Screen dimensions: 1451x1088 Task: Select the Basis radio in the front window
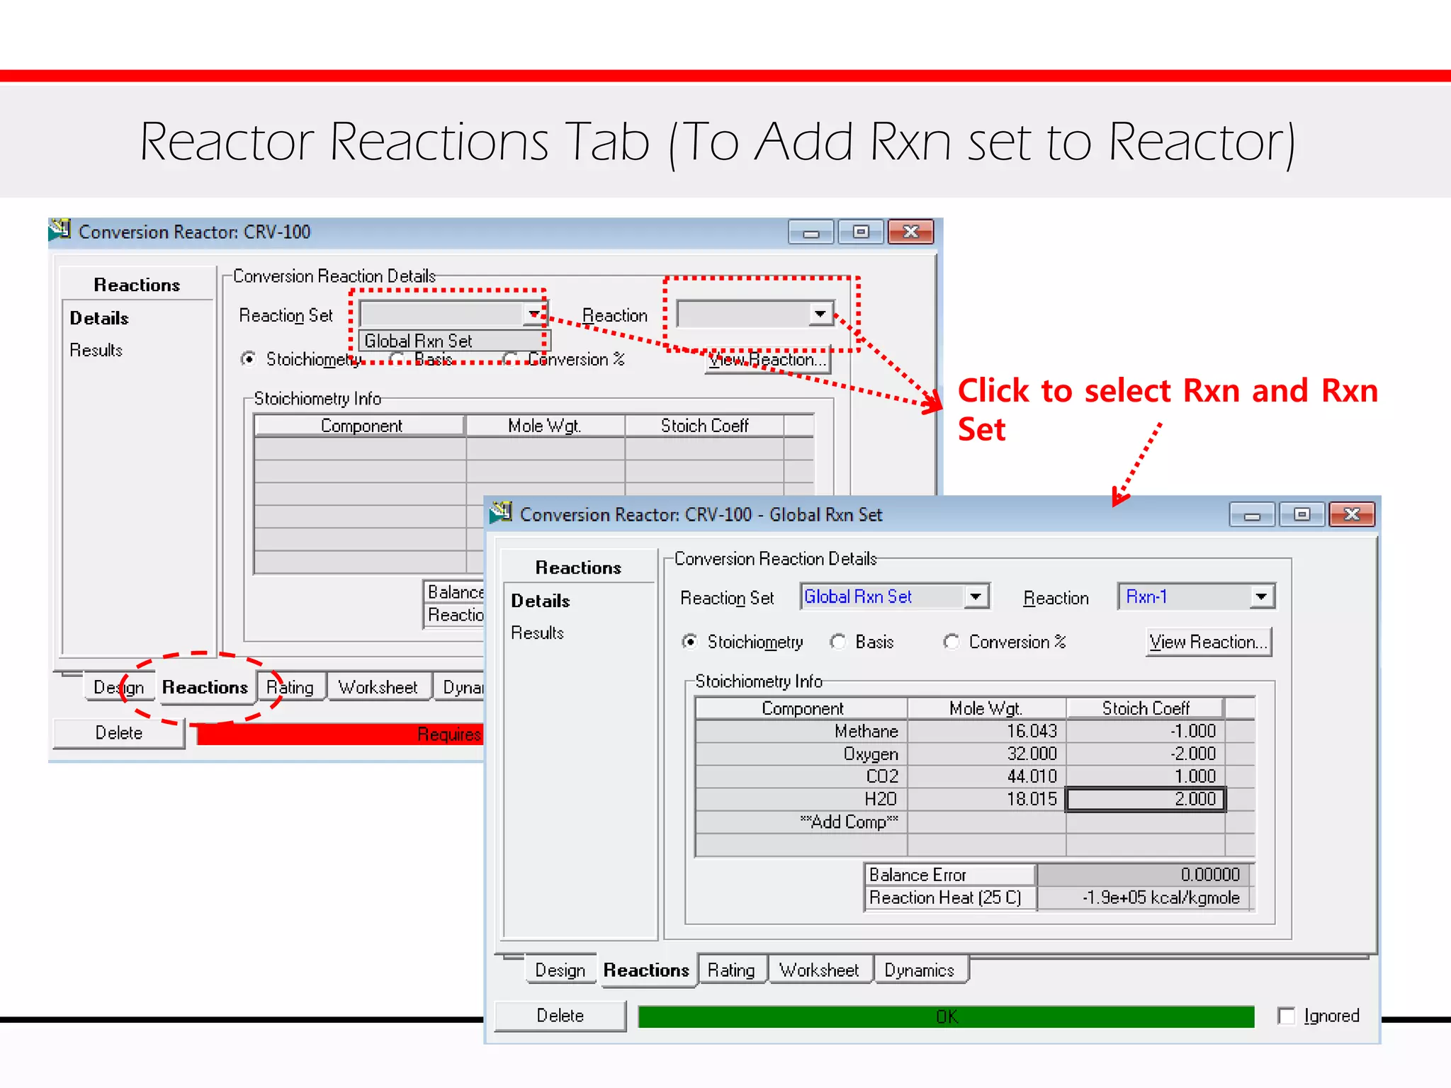tap(837, 642)
